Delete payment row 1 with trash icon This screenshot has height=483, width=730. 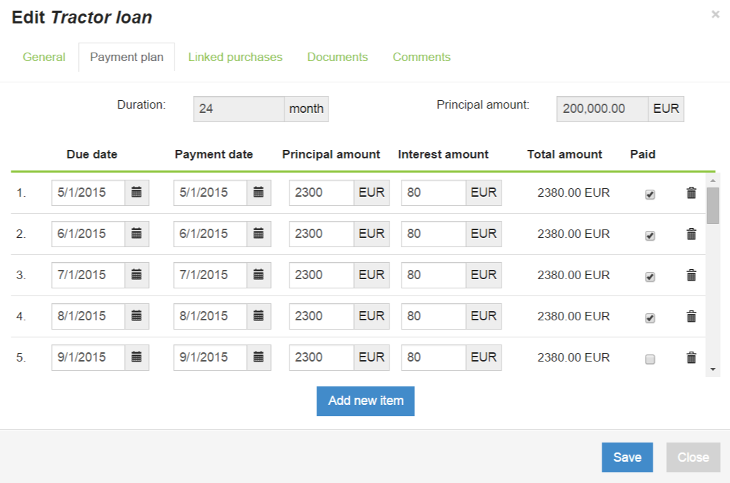pyautogui.click(x=691, y=192)
